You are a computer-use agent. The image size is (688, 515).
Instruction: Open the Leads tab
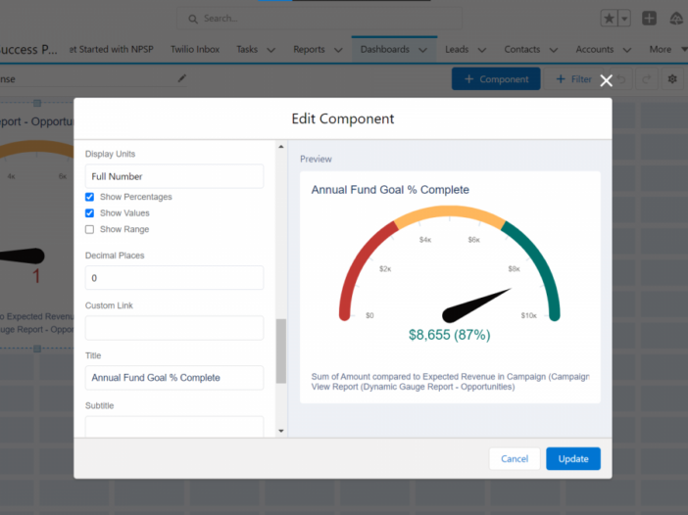click(x=457, y=49)
